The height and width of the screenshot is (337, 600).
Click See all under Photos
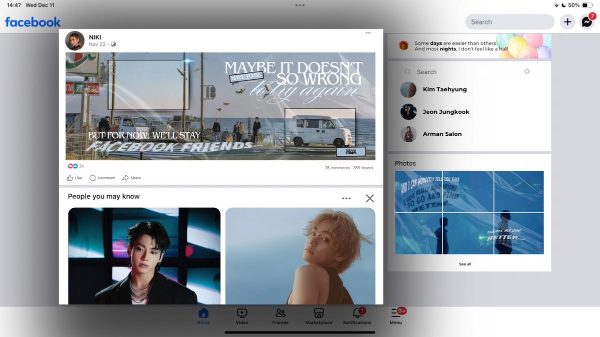tap(465, 264)
